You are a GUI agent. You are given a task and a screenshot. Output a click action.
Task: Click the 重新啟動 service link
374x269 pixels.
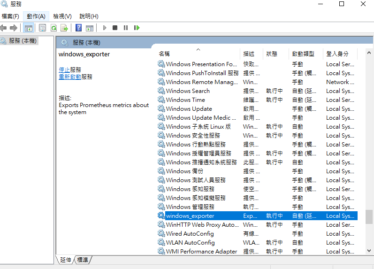70,77
